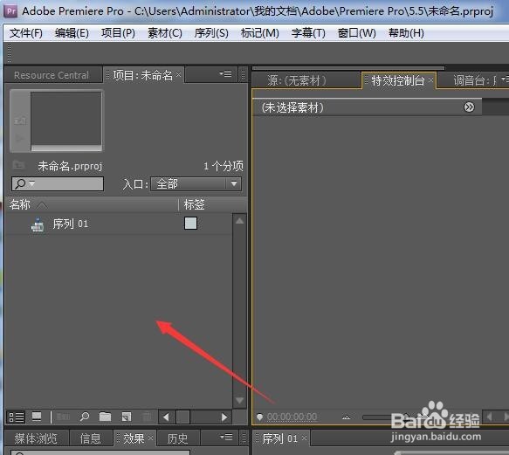Viewport: 509px width, 455px height.
Task: Click the Premiere Pro logo in title bar
Action: click(x=10, y=11)
